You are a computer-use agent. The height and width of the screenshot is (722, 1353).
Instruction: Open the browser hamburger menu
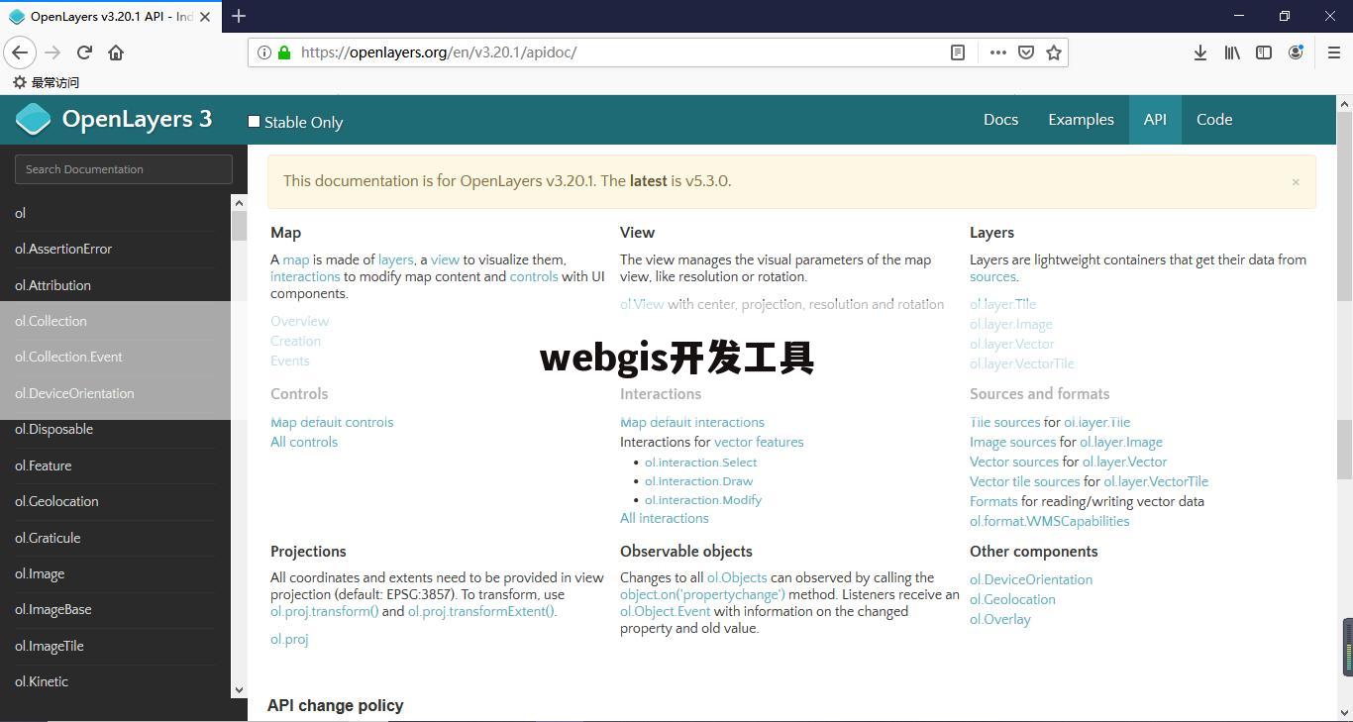pyautogui.click(x=1333, y=52)
